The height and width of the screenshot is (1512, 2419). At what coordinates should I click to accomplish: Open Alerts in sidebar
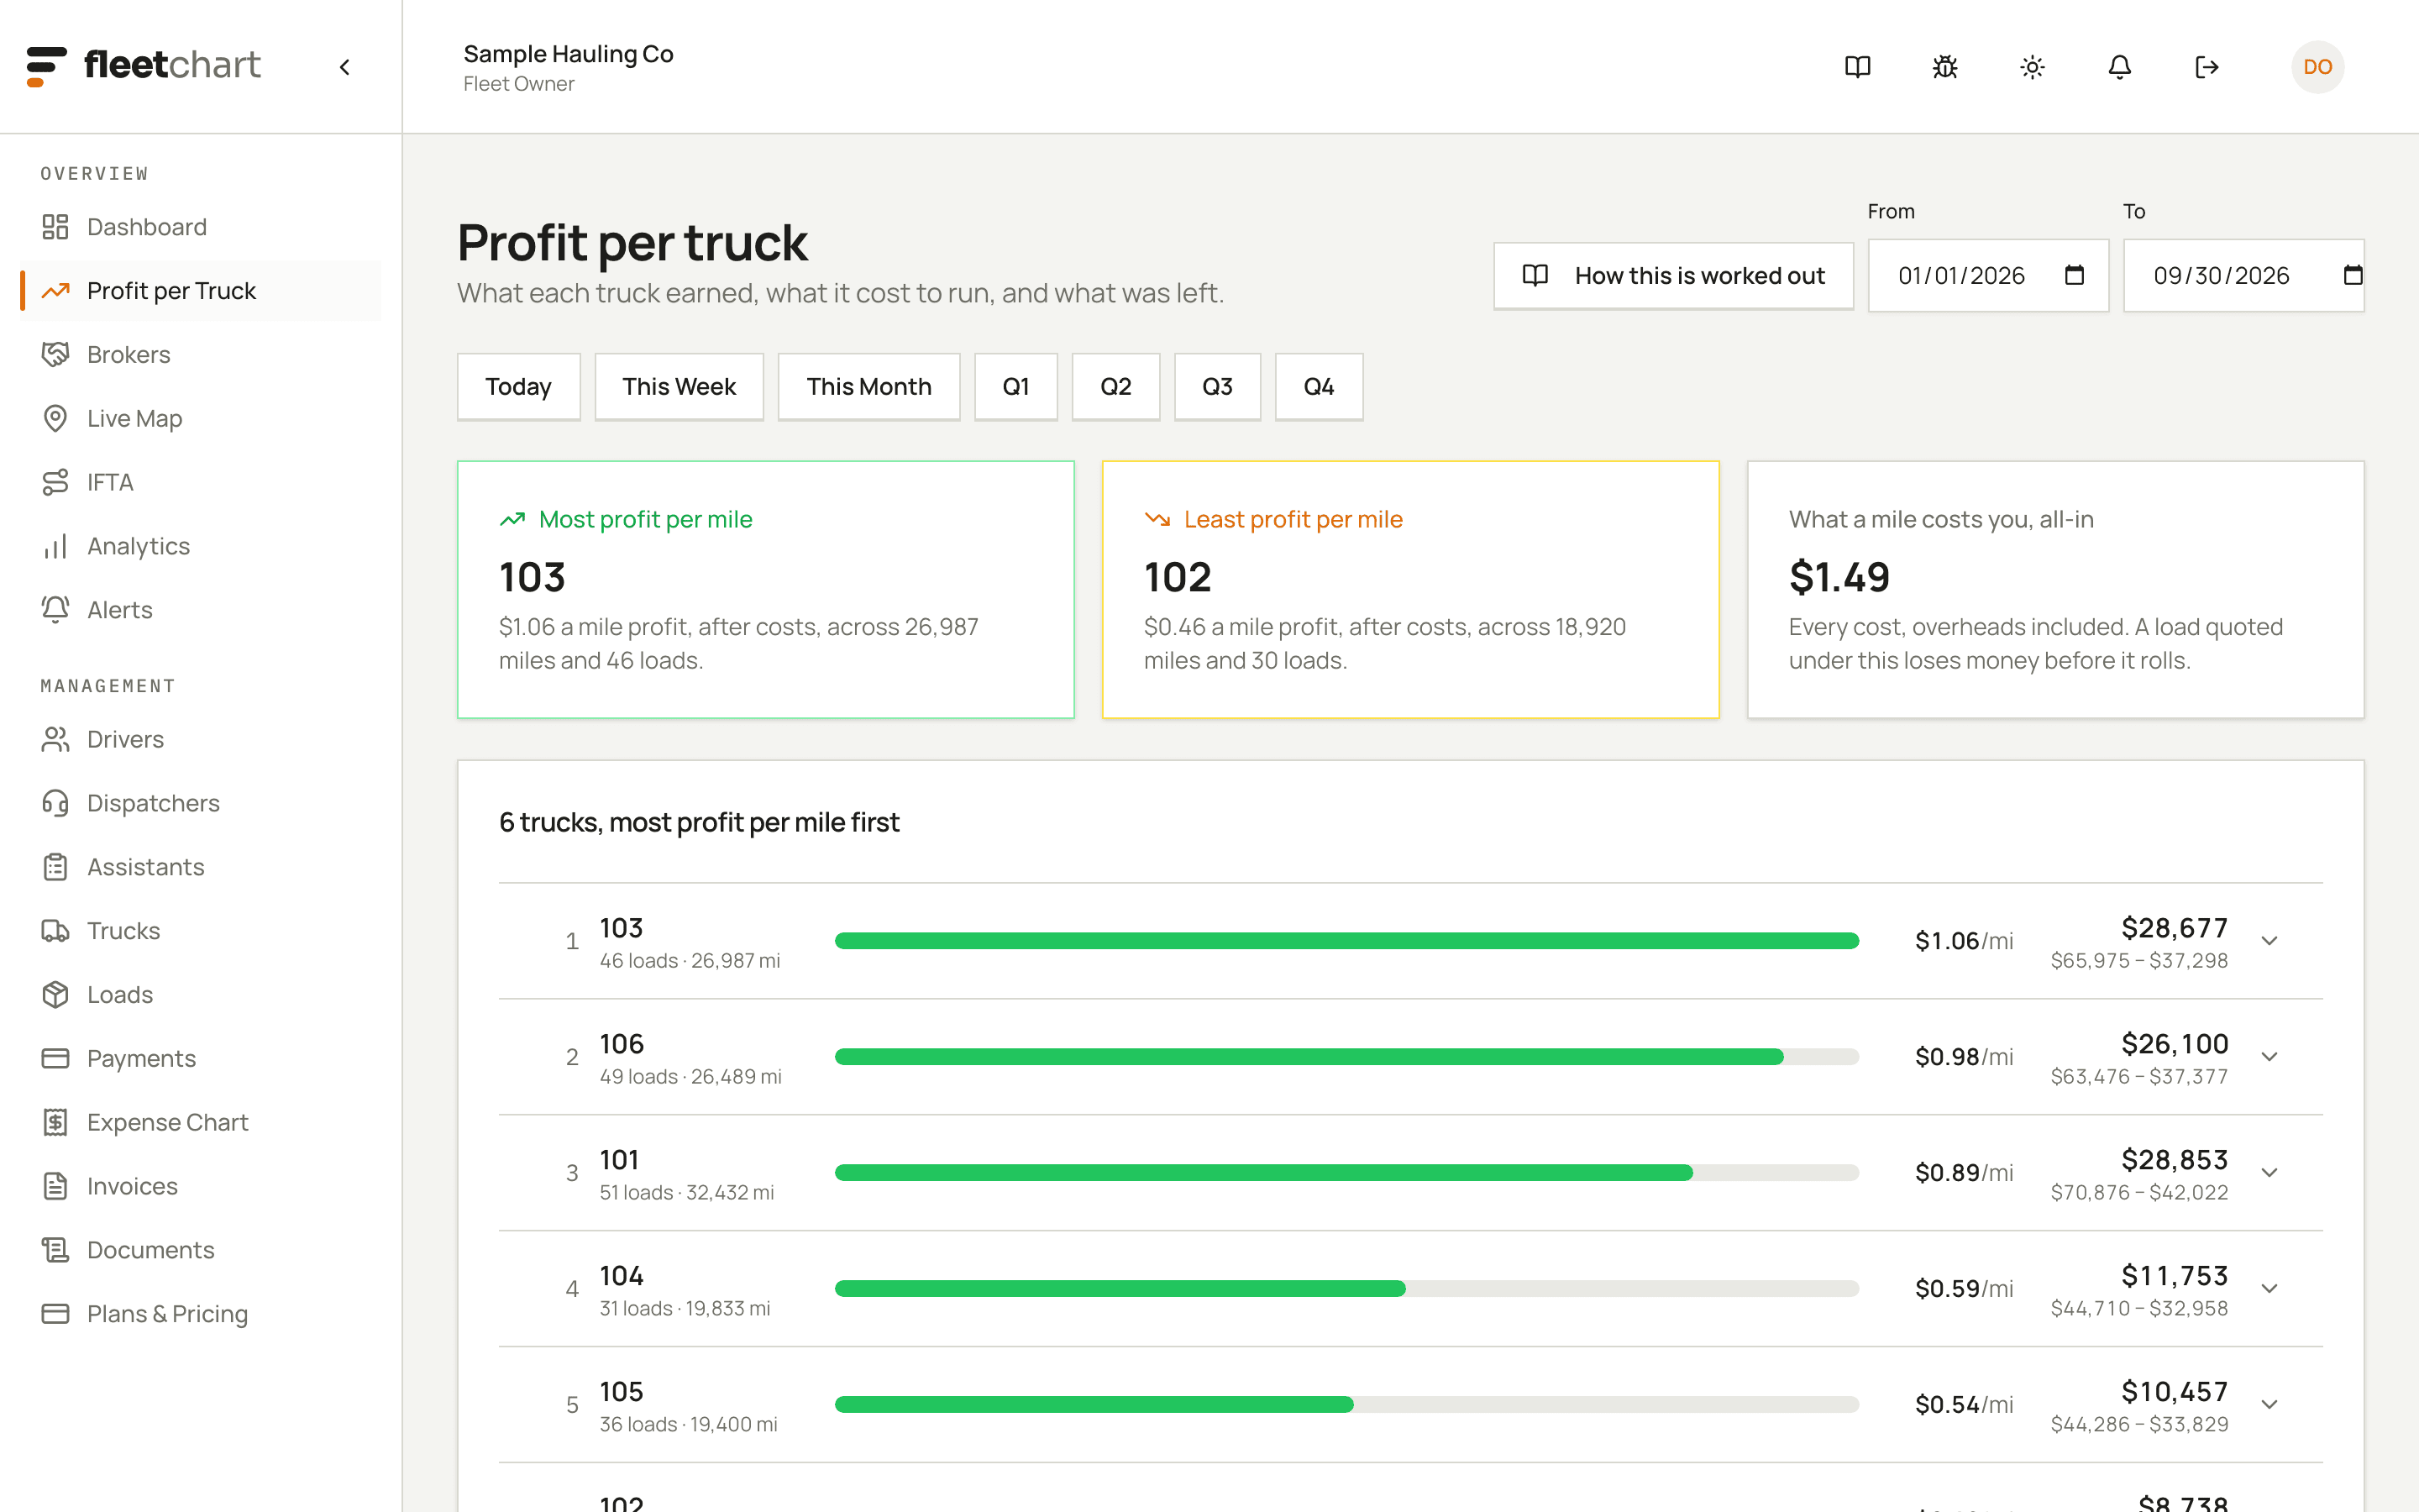[200, 610]
